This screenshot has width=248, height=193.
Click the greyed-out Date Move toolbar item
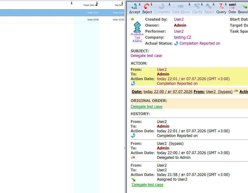[x=181, y=9]
